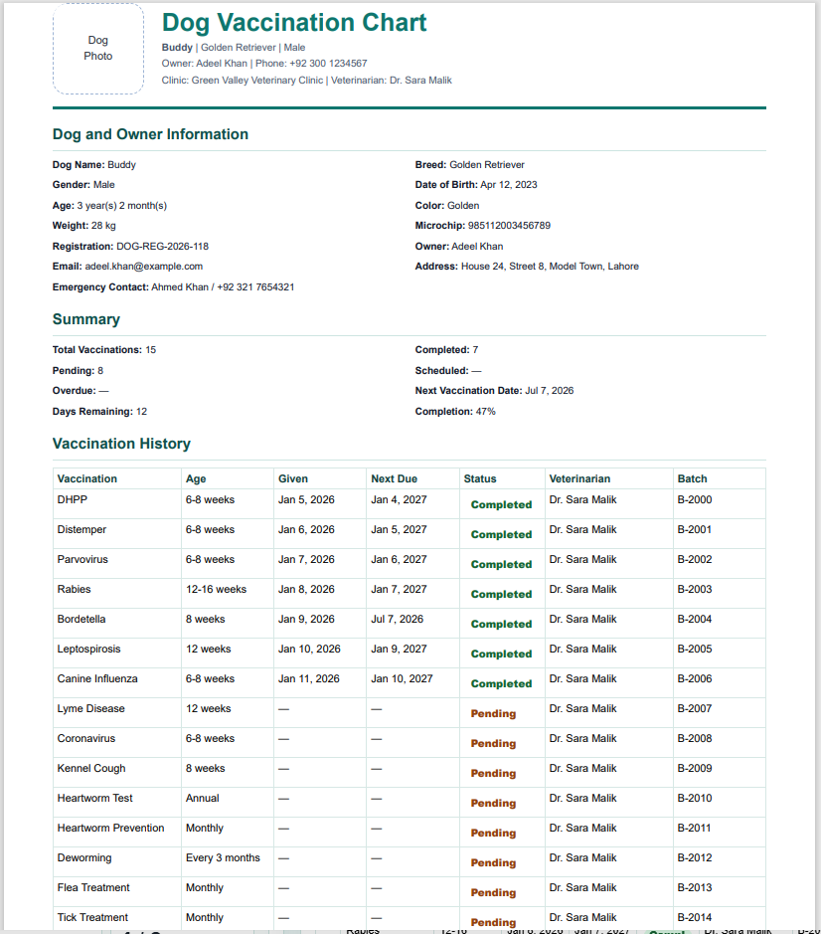821x934 pixels.
Task: Click the 'Date of Birth: Apr 12, 2023' entry
Action: [x=476, y=185]
